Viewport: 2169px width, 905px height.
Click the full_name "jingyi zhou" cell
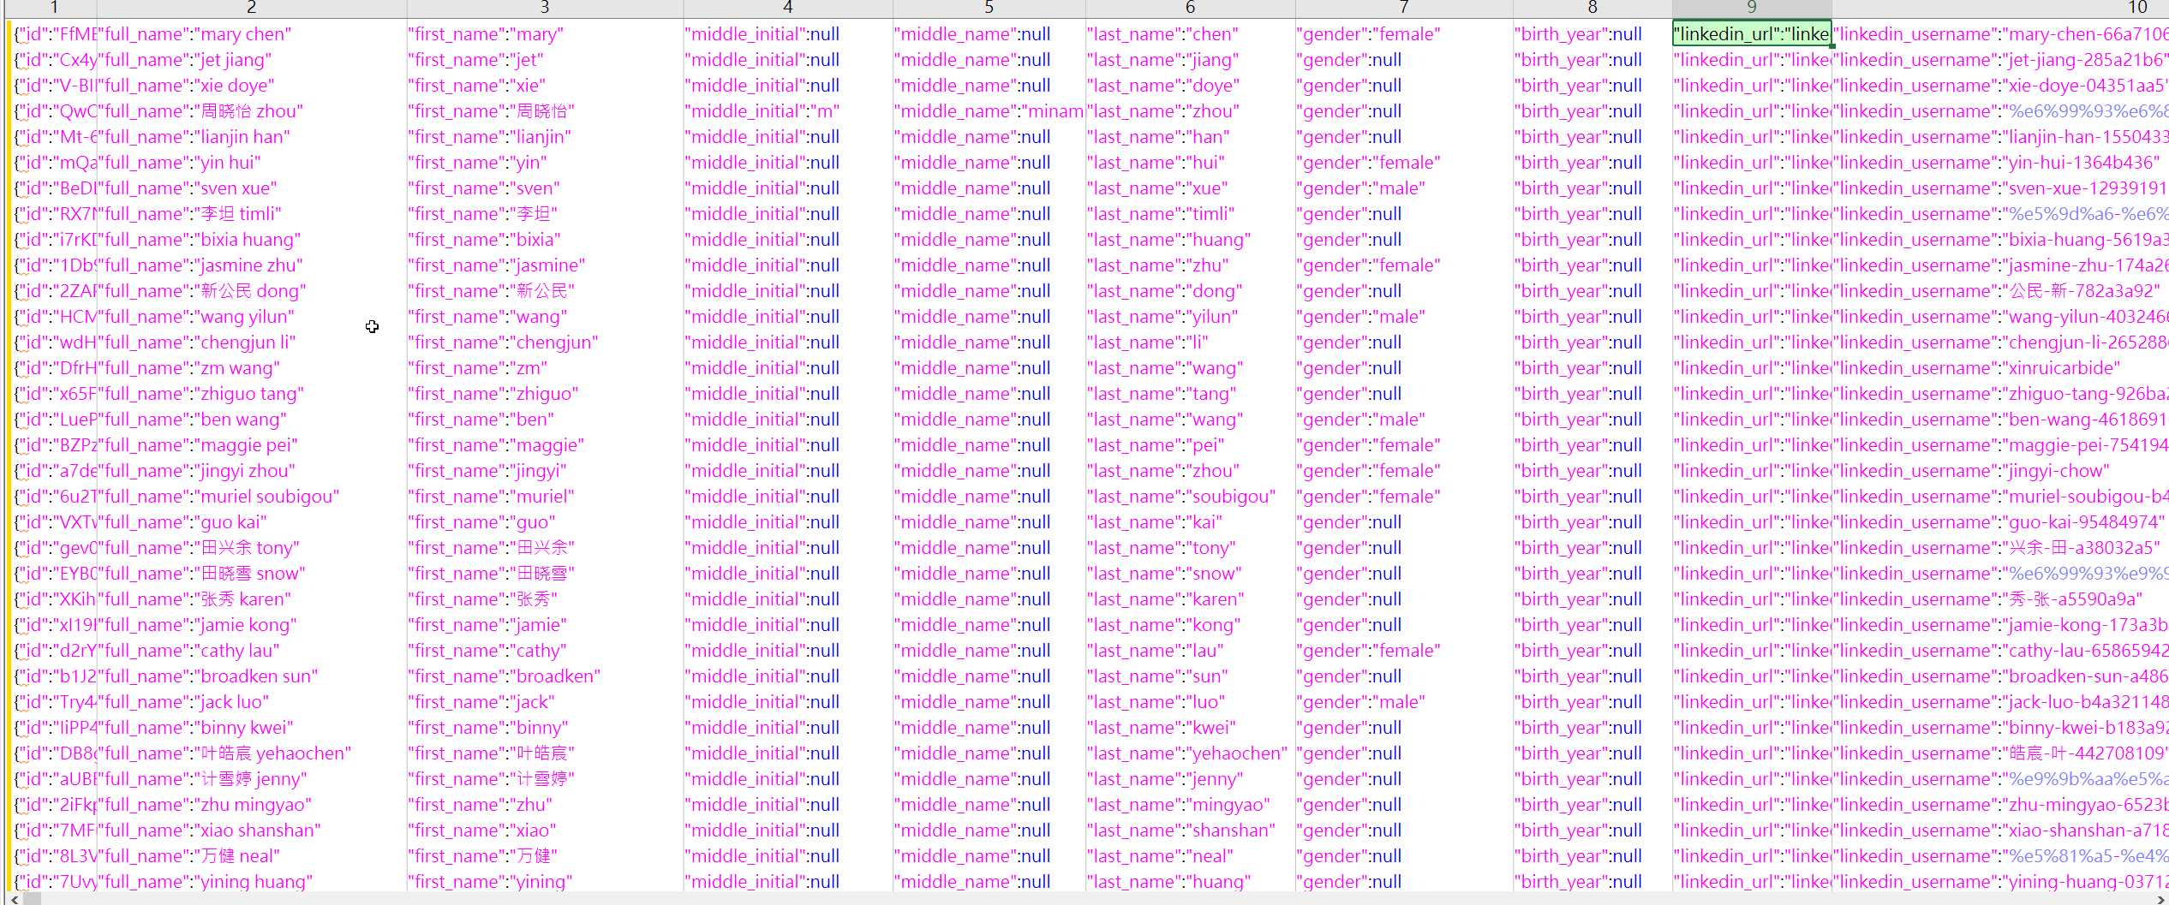pyautogui.click(x=252, y=471)
